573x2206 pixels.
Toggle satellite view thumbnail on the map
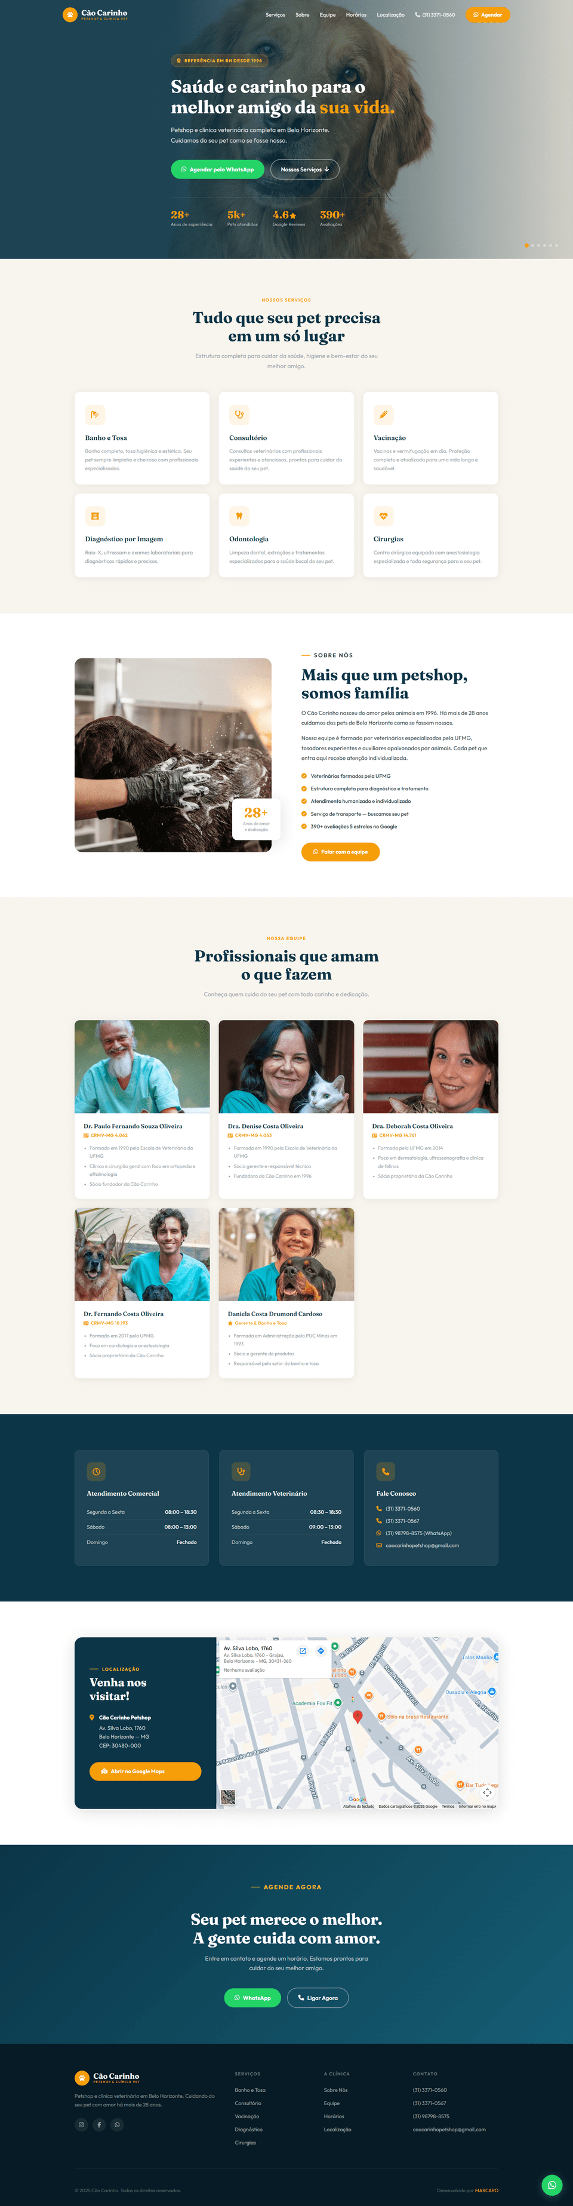(x=228, y=1797)
